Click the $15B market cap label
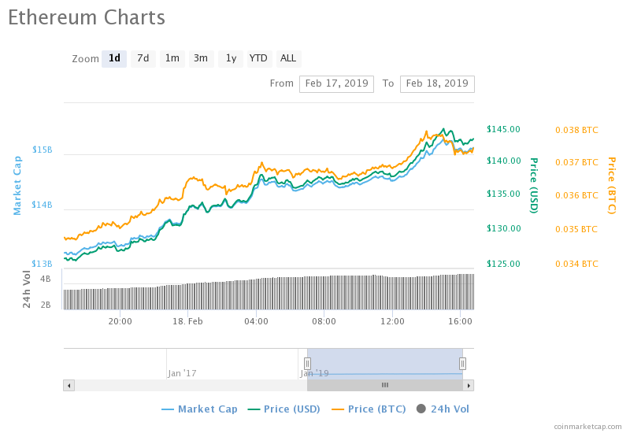The image size is (630, 433). coord(43,150)
